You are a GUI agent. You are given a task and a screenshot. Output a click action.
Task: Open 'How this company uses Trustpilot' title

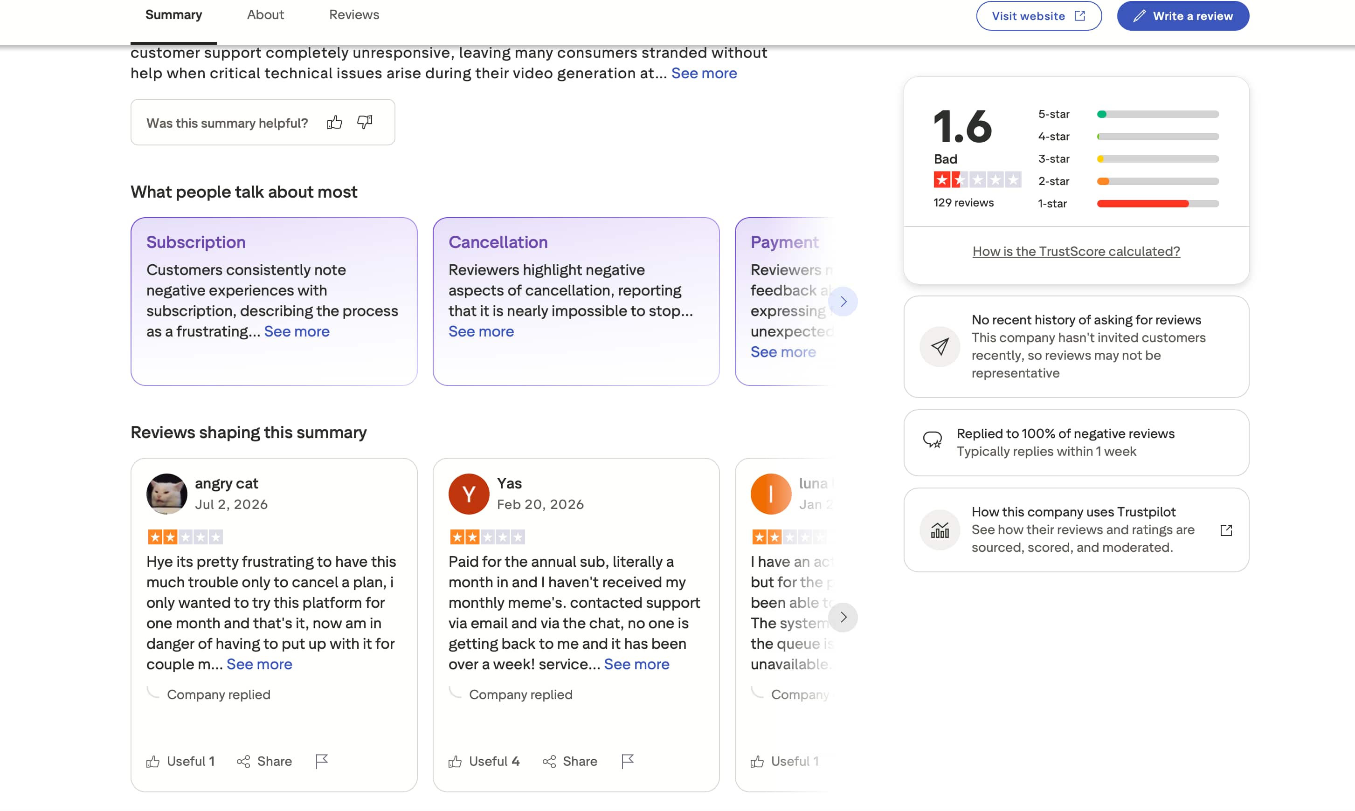[x=1073, y=512]
